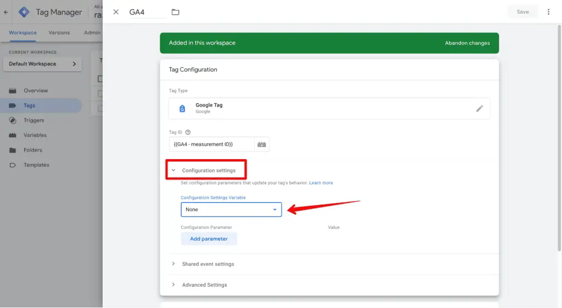This screenshot has width=562, height=308.
Task: Click the folder icon next to GA4 name
Action: click(x=175, y=12)
